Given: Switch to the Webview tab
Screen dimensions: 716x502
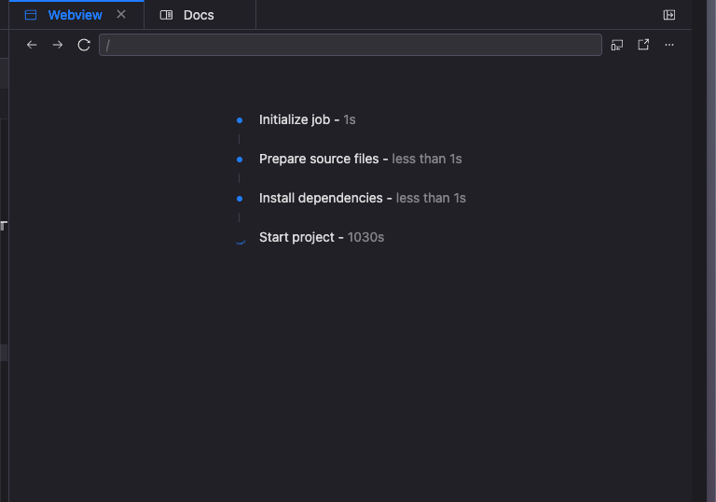Looking at the screenshot, I should click(x=76, y=15).
